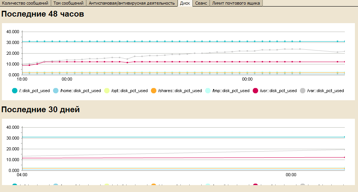Open the Лимит почтового ящика tab
Screen dimensions: 358x192
(x=236, y=3)
